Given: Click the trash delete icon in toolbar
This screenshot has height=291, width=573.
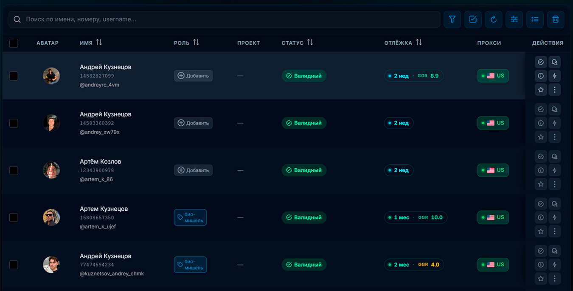Looking at the screenshot, I should [556, 20].
